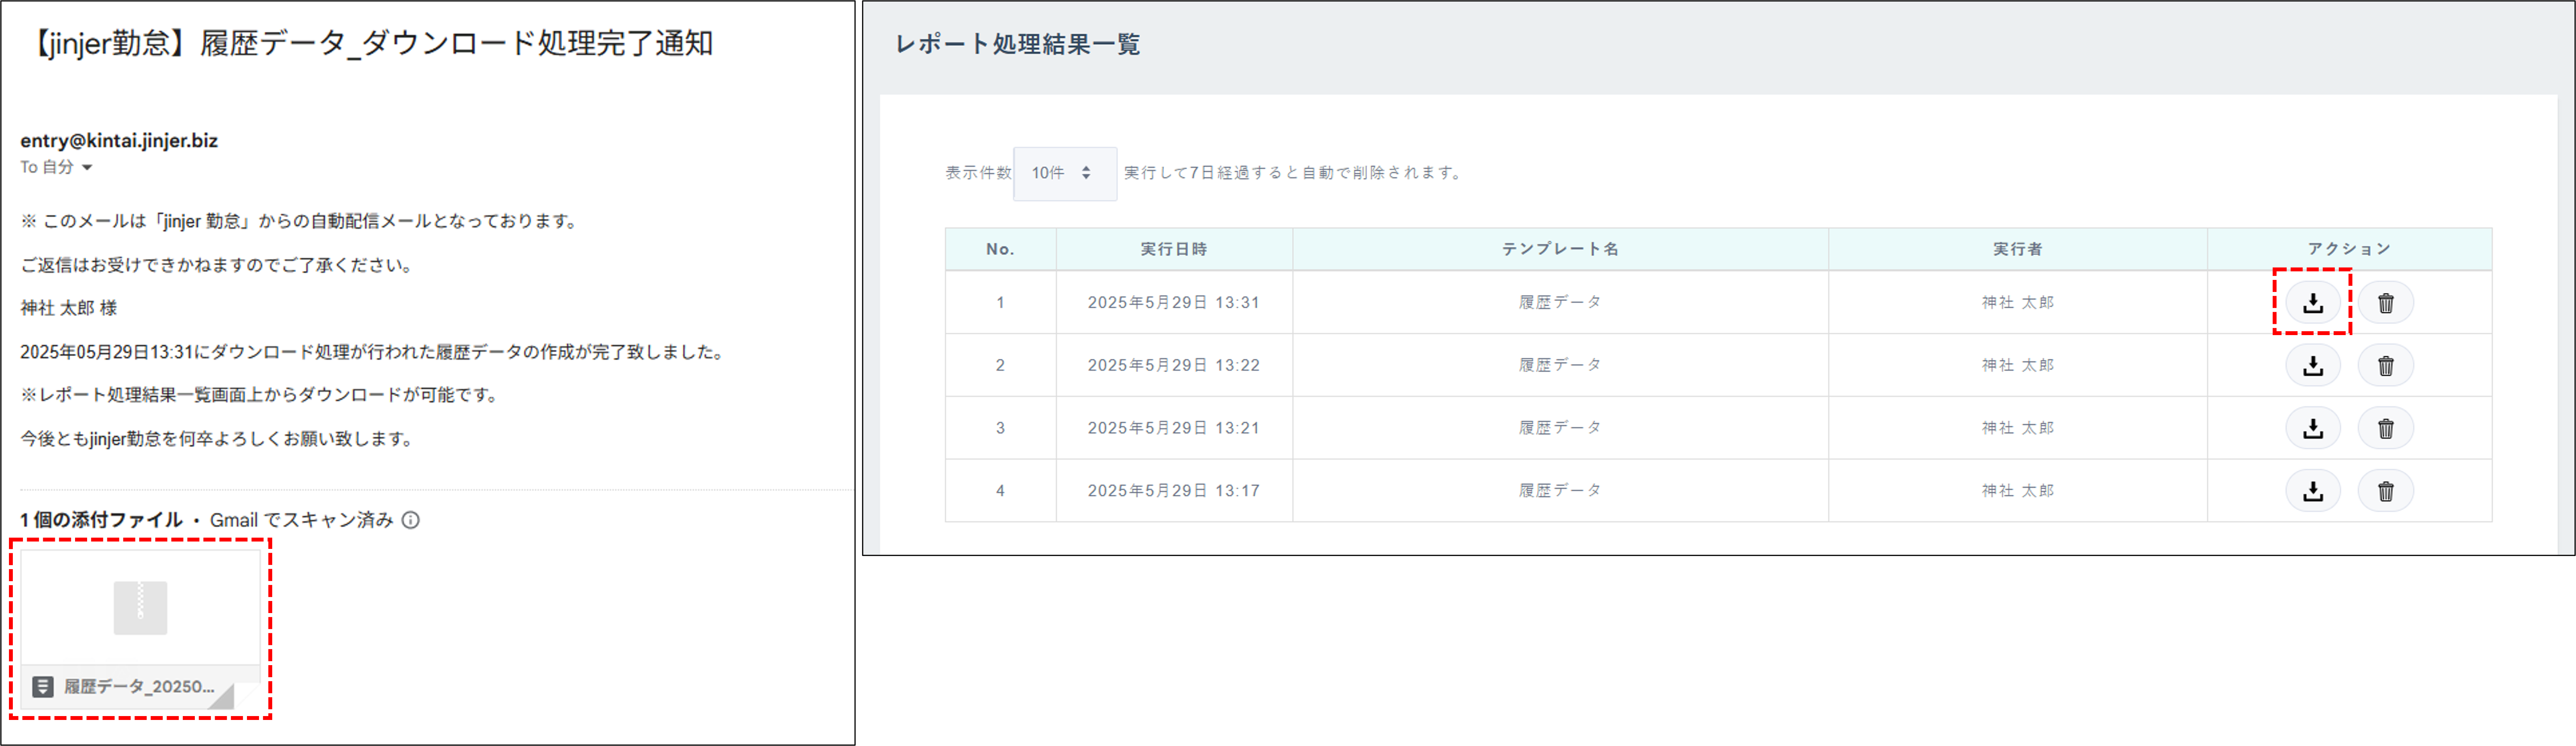The width and height of the screenshot is (2576, 746).
Task: Click 履歴データ template name in row 1
Action: [1560, 302]
